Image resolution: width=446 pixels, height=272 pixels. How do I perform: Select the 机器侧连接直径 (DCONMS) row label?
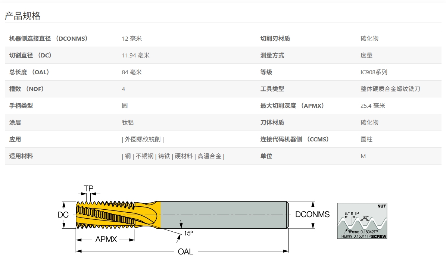(49, 38)
